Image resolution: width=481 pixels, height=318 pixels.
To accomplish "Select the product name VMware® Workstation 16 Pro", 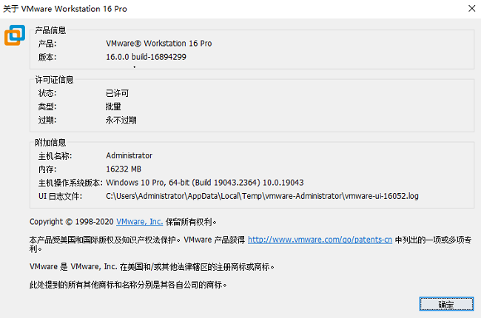I will (x=158, y=44).
